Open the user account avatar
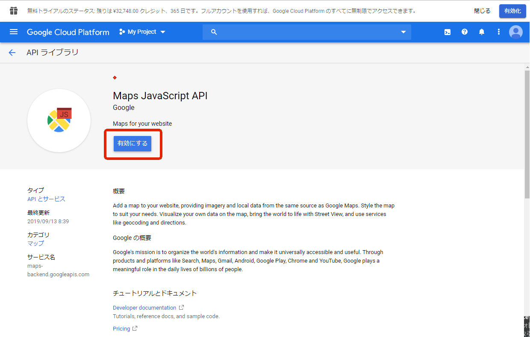 [516, 32]
